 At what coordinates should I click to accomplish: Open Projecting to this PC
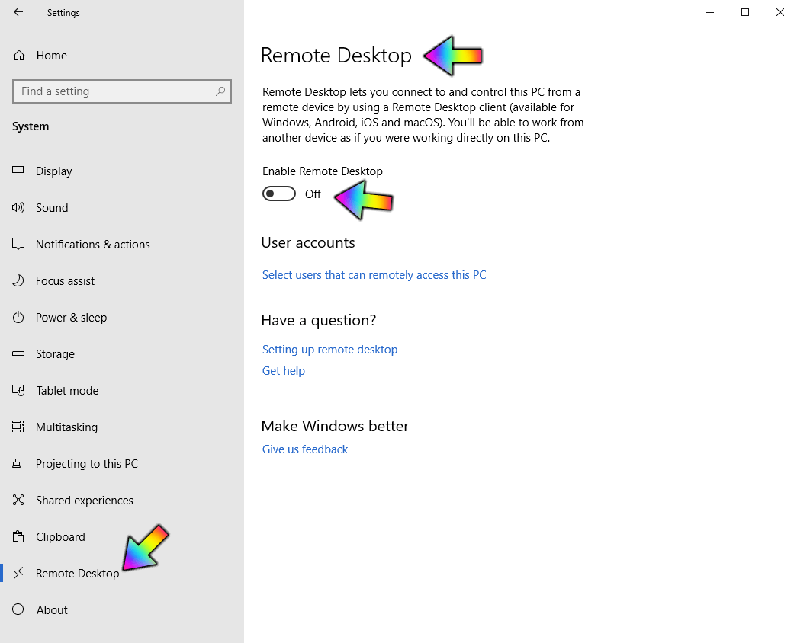[121, 463]
